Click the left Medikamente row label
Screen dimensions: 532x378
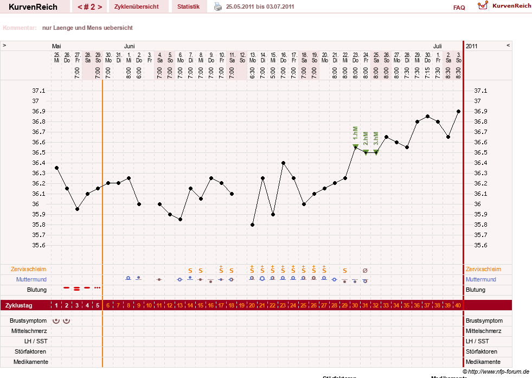pyautogui.click(x=31, y=362)
